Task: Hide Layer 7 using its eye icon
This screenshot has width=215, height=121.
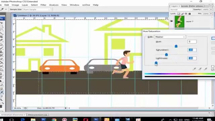Action: click(x=172, y=21)
